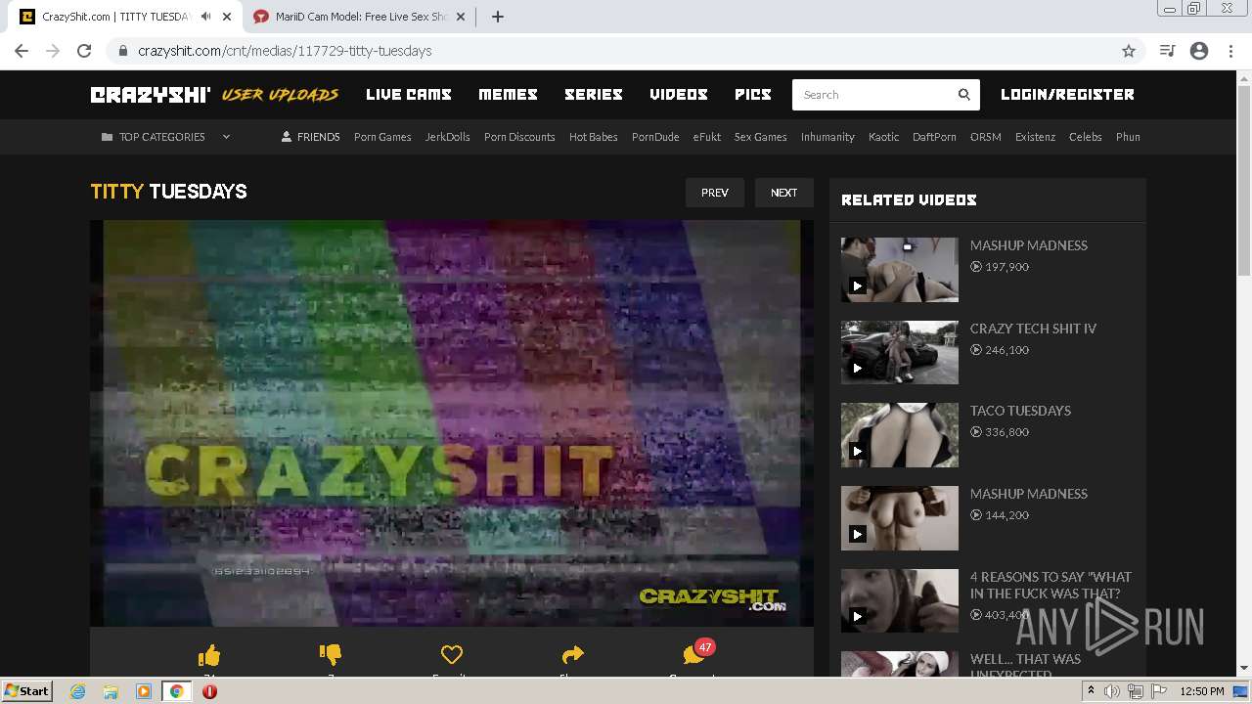1252x704 pixels.
Task: Click the magnifier search icon
Action: (x=964, y=95)
